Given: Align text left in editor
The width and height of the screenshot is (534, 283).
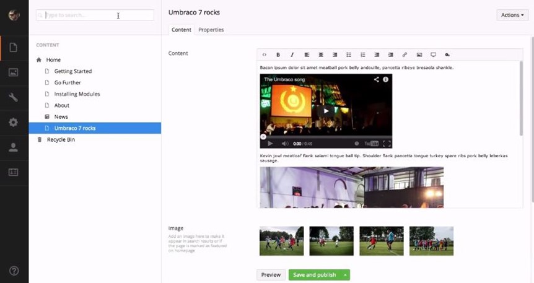Looking at the screenshot, I should [307, 54].
